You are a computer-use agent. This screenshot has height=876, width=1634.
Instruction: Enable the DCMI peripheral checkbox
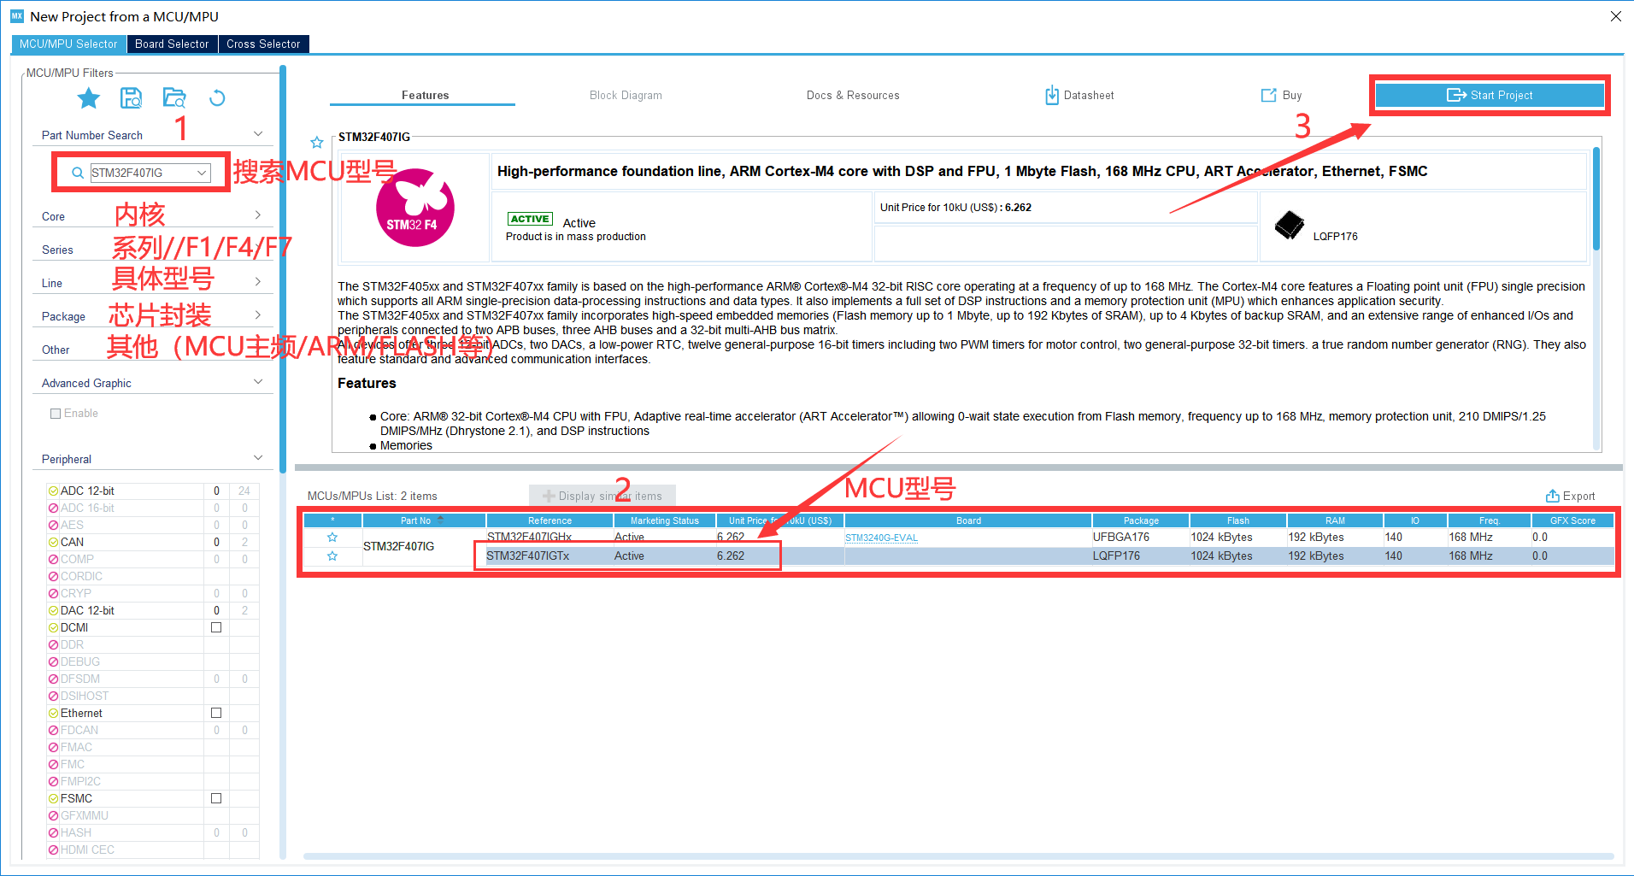pyautogui.click(x=216, y=627)
